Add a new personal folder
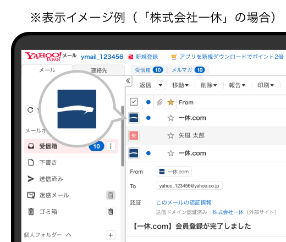This screenshot has height=242, width=286. tap(111, 235)
